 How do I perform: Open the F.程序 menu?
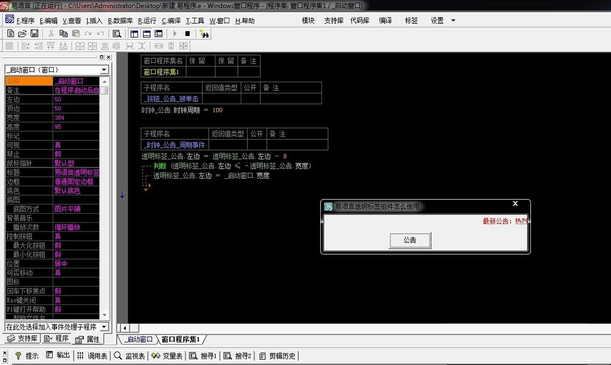click(x=25, y=21)
